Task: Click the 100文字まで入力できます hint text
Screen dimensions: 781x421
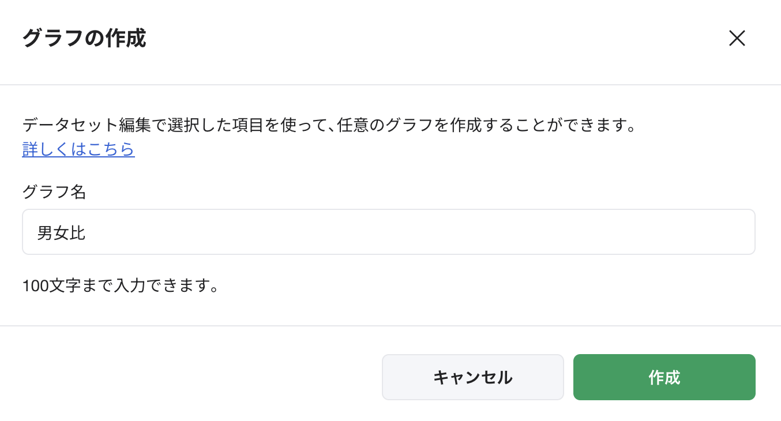Action: [x=121, y=285]
